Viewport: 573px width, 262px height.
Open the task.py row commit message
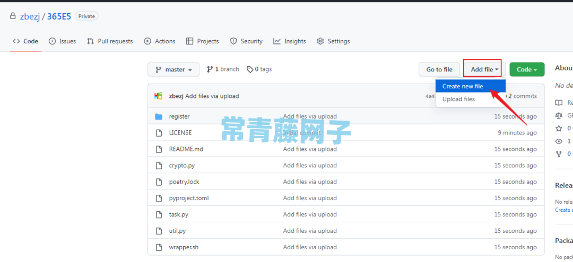310,215
